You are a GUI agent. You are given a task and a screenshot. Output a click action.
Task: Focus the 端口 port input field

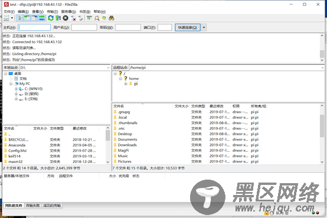pyautogui.click(x=165, y=27)
